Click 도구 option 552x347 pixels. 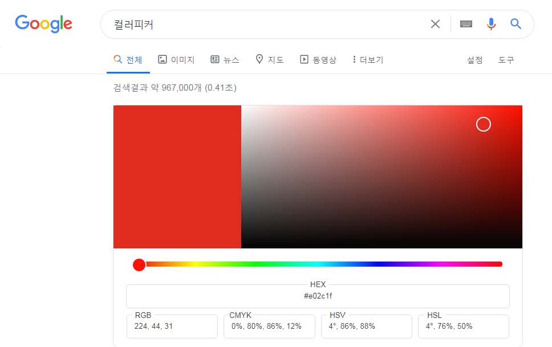[x=506, y=60]
